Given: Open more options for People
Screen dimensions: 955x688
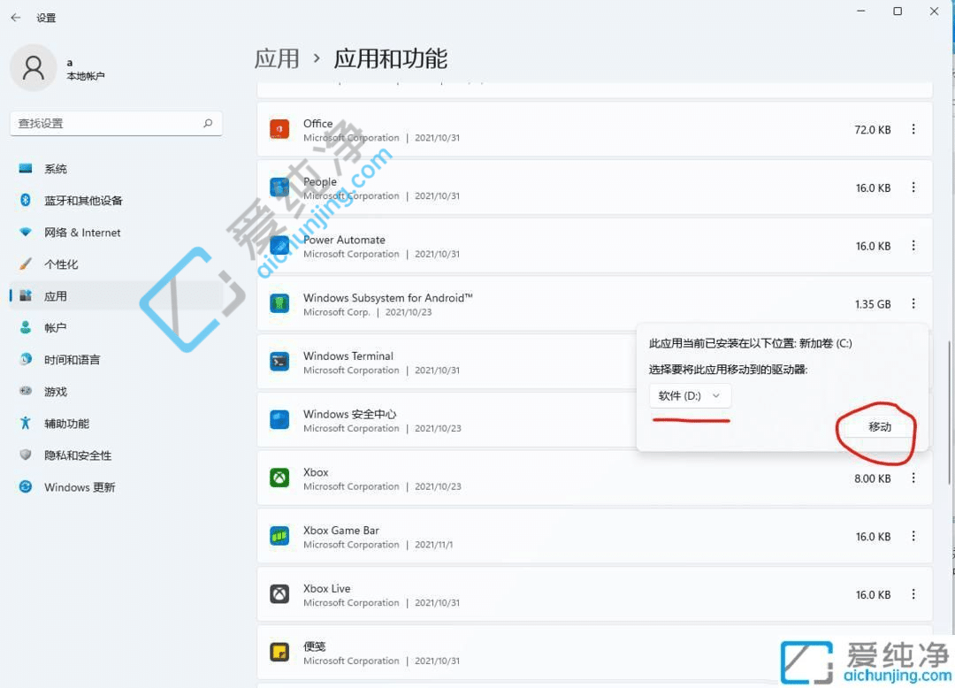Looking at the screenshot, I should pyautogui.click(x=913, y=187).
